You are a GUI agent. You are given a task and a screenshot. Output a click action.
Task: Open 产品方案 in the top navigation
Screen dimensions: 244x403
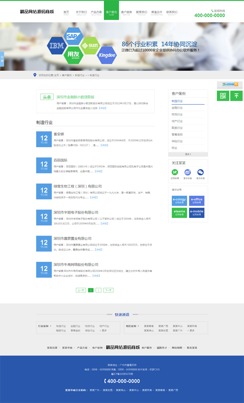(96, 13)
